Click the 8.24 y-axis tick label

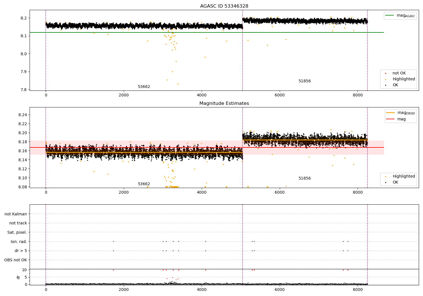(x=23, y=115)
